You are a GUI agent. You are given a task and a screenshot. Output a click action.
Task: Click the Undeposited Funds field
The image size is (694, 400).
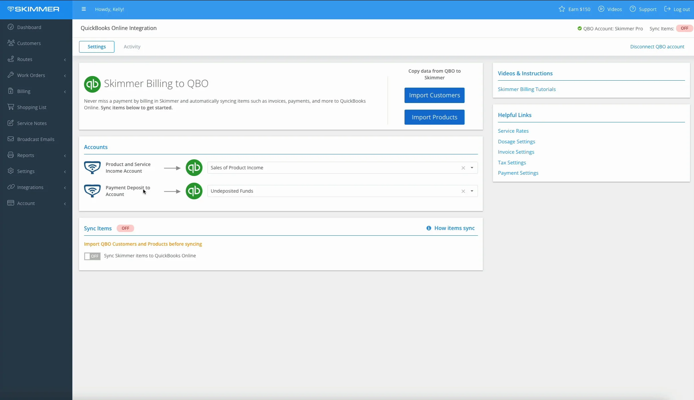coord(342,191)
